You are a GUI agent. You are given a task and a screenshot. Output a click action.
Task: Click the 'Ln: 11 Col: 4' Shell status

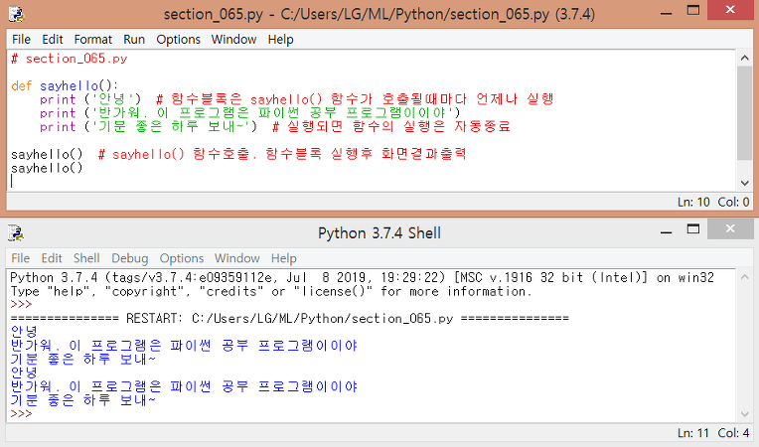click(713, 433)
